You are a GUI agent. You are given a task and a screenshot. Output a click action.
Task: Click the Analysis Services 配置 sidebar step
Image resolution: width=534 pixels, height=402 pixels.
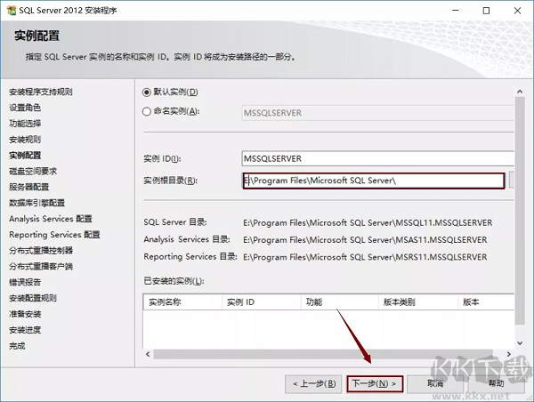(x=50, y=219)
